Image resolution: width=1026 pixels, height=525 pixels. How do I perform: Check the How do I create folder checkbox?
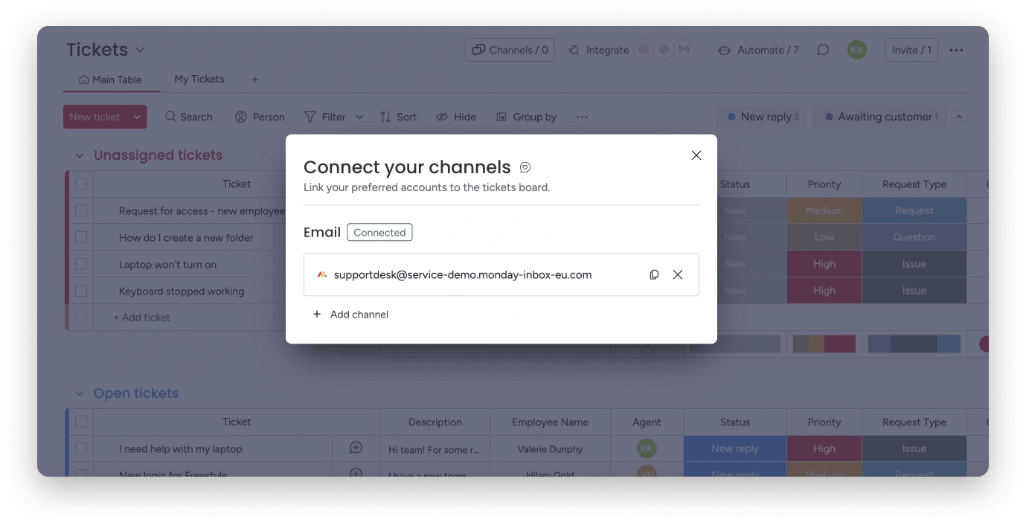pos(81,237)
